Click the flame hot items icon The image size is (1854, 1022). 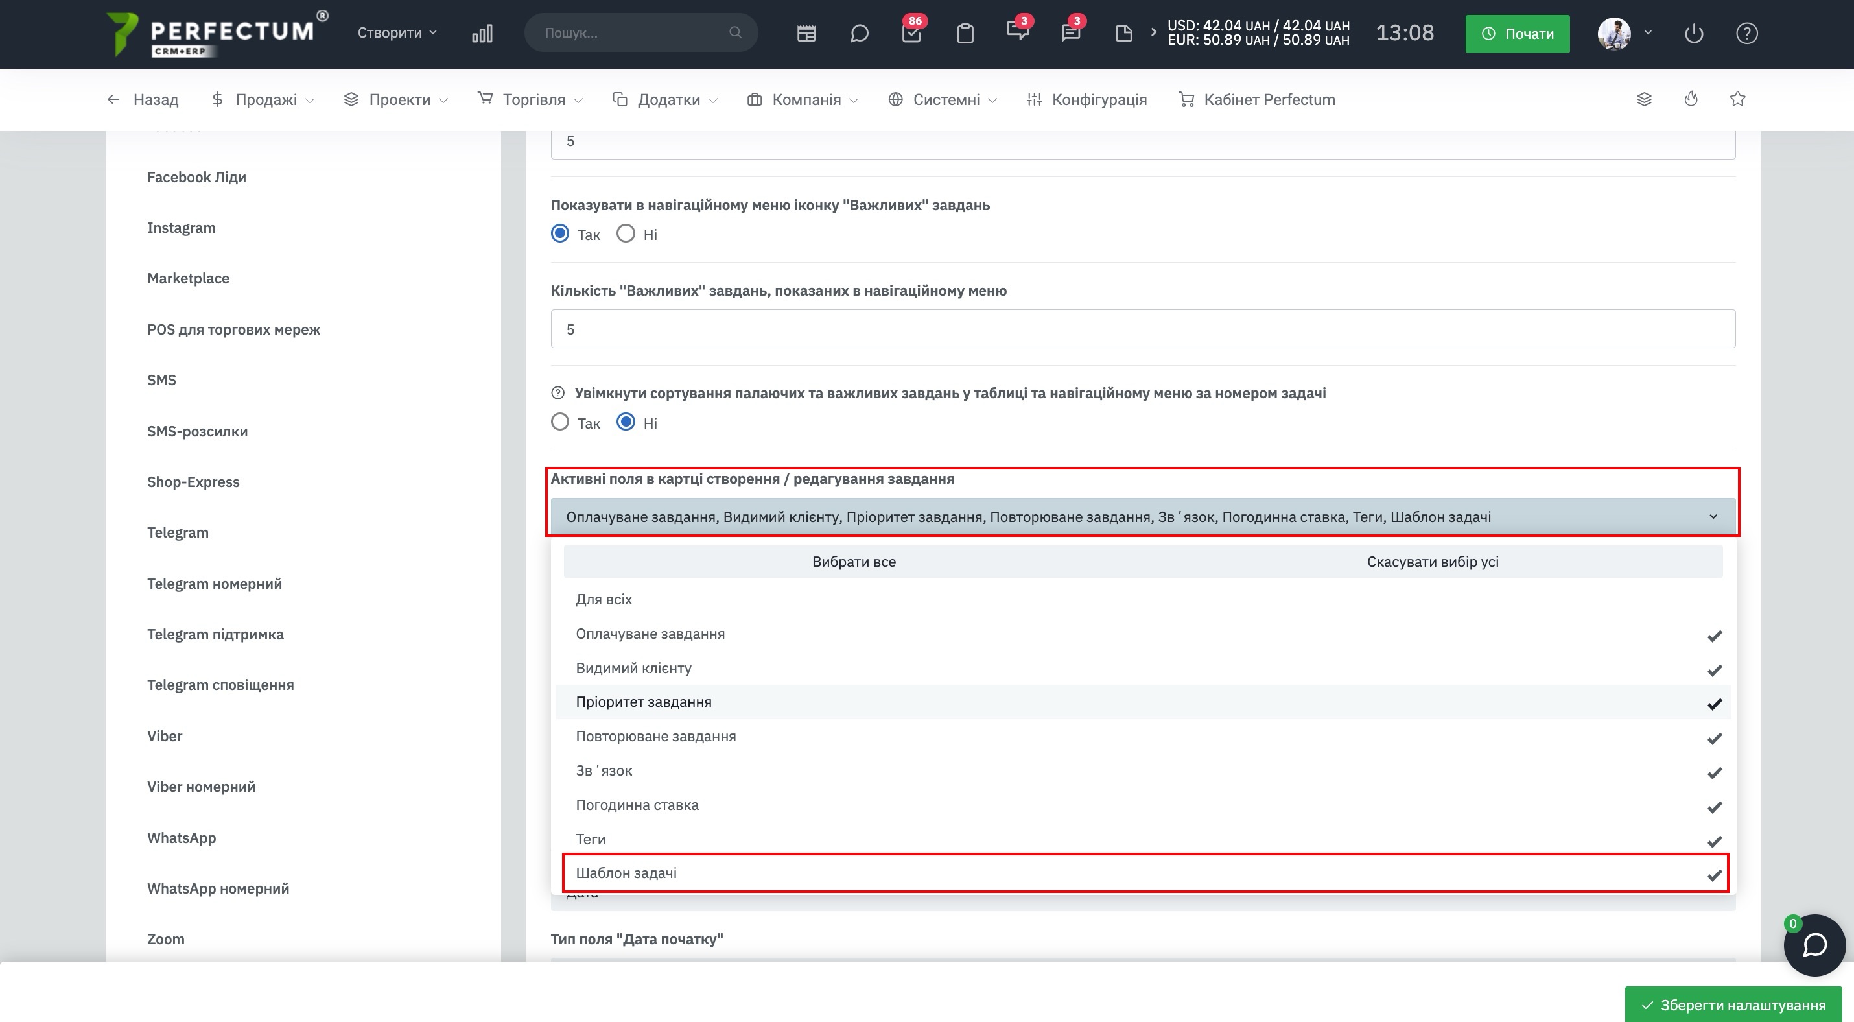pos(1691,99)
